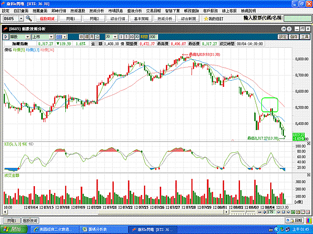
Task: Click the last red-lined icon at bottom right
Action: pyautogui.click(x=308, y=212)
